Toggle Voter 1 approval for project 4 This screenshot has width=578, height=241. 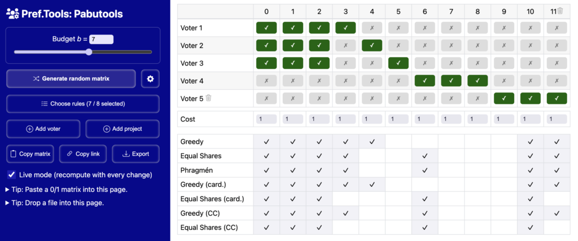click(x=372, y=28)
